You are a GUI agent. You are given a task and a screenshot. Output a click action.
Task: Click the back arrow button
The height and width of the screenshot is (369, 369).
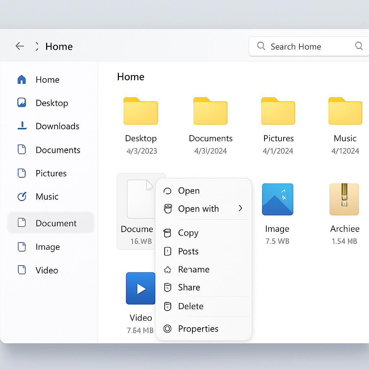[x=20, y=46]
